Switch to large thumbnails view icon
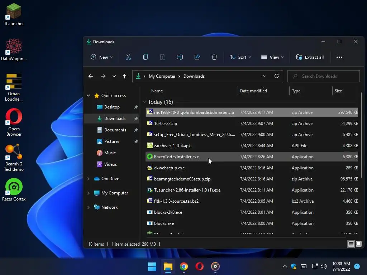Viewport: 367px width, 275px height. click(359, 244)
